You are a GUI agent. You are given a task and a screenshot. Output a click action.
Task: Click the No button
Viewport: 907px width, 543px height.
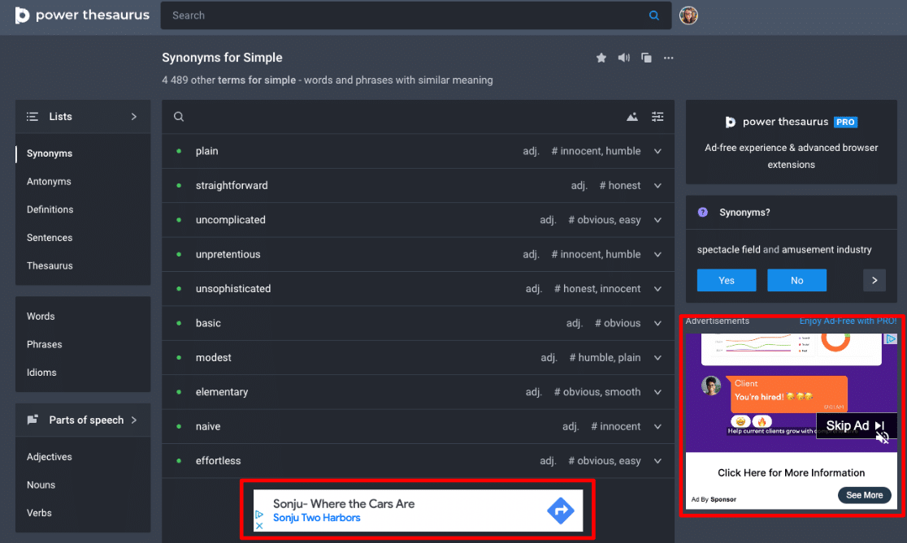[x=796, y=280]
